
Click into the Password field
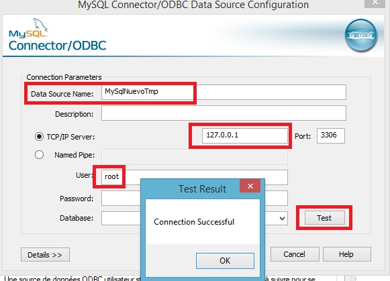tap(195, 198)
